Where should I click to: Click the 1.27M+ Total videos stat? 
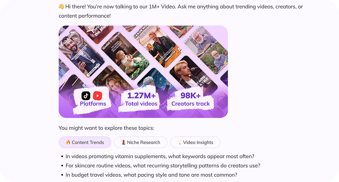[142, 99]
